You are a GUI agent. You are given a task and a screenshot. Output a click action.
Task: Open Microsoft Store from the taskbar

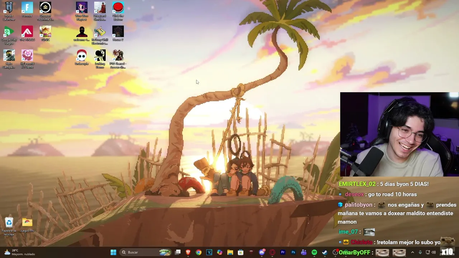241,252
